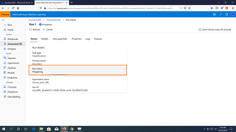Screen dimensions: 236x132
Task: Open the feedback smiley icon
Action: [227, 14]
